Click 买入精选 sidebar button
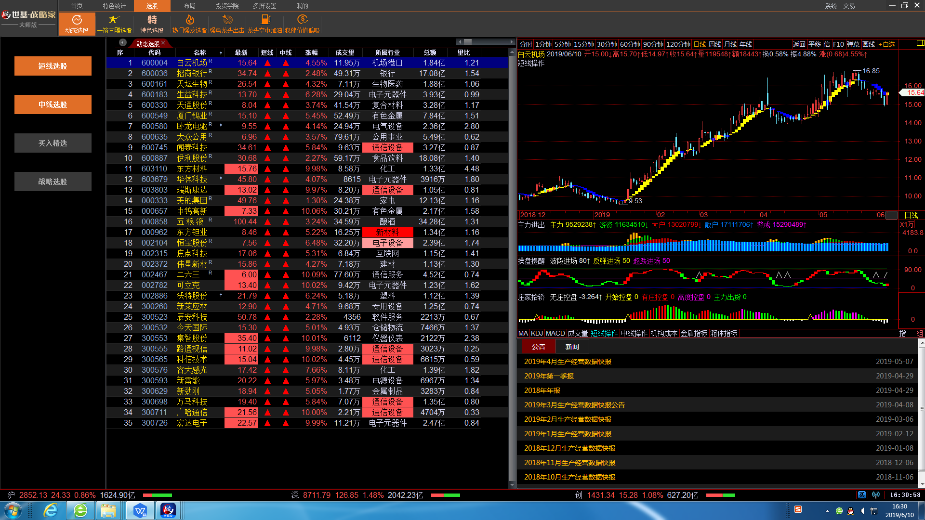 [x=53, y=143]
